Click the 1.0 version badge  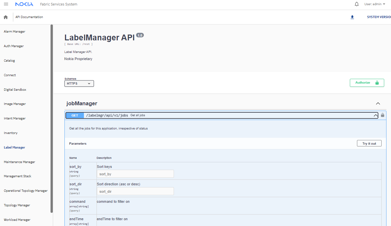pyautogui.click(x=140, y=35)
